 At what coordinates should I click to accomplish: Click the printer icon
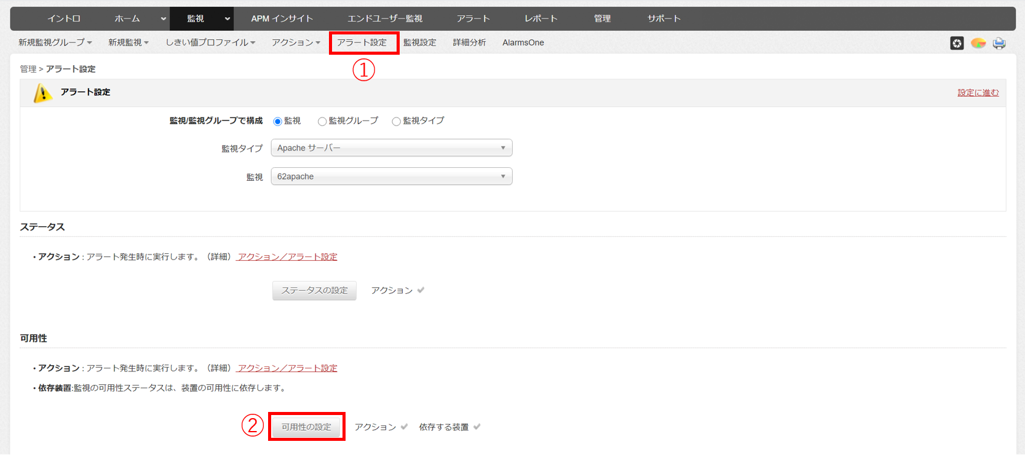(x=999, y=43)
